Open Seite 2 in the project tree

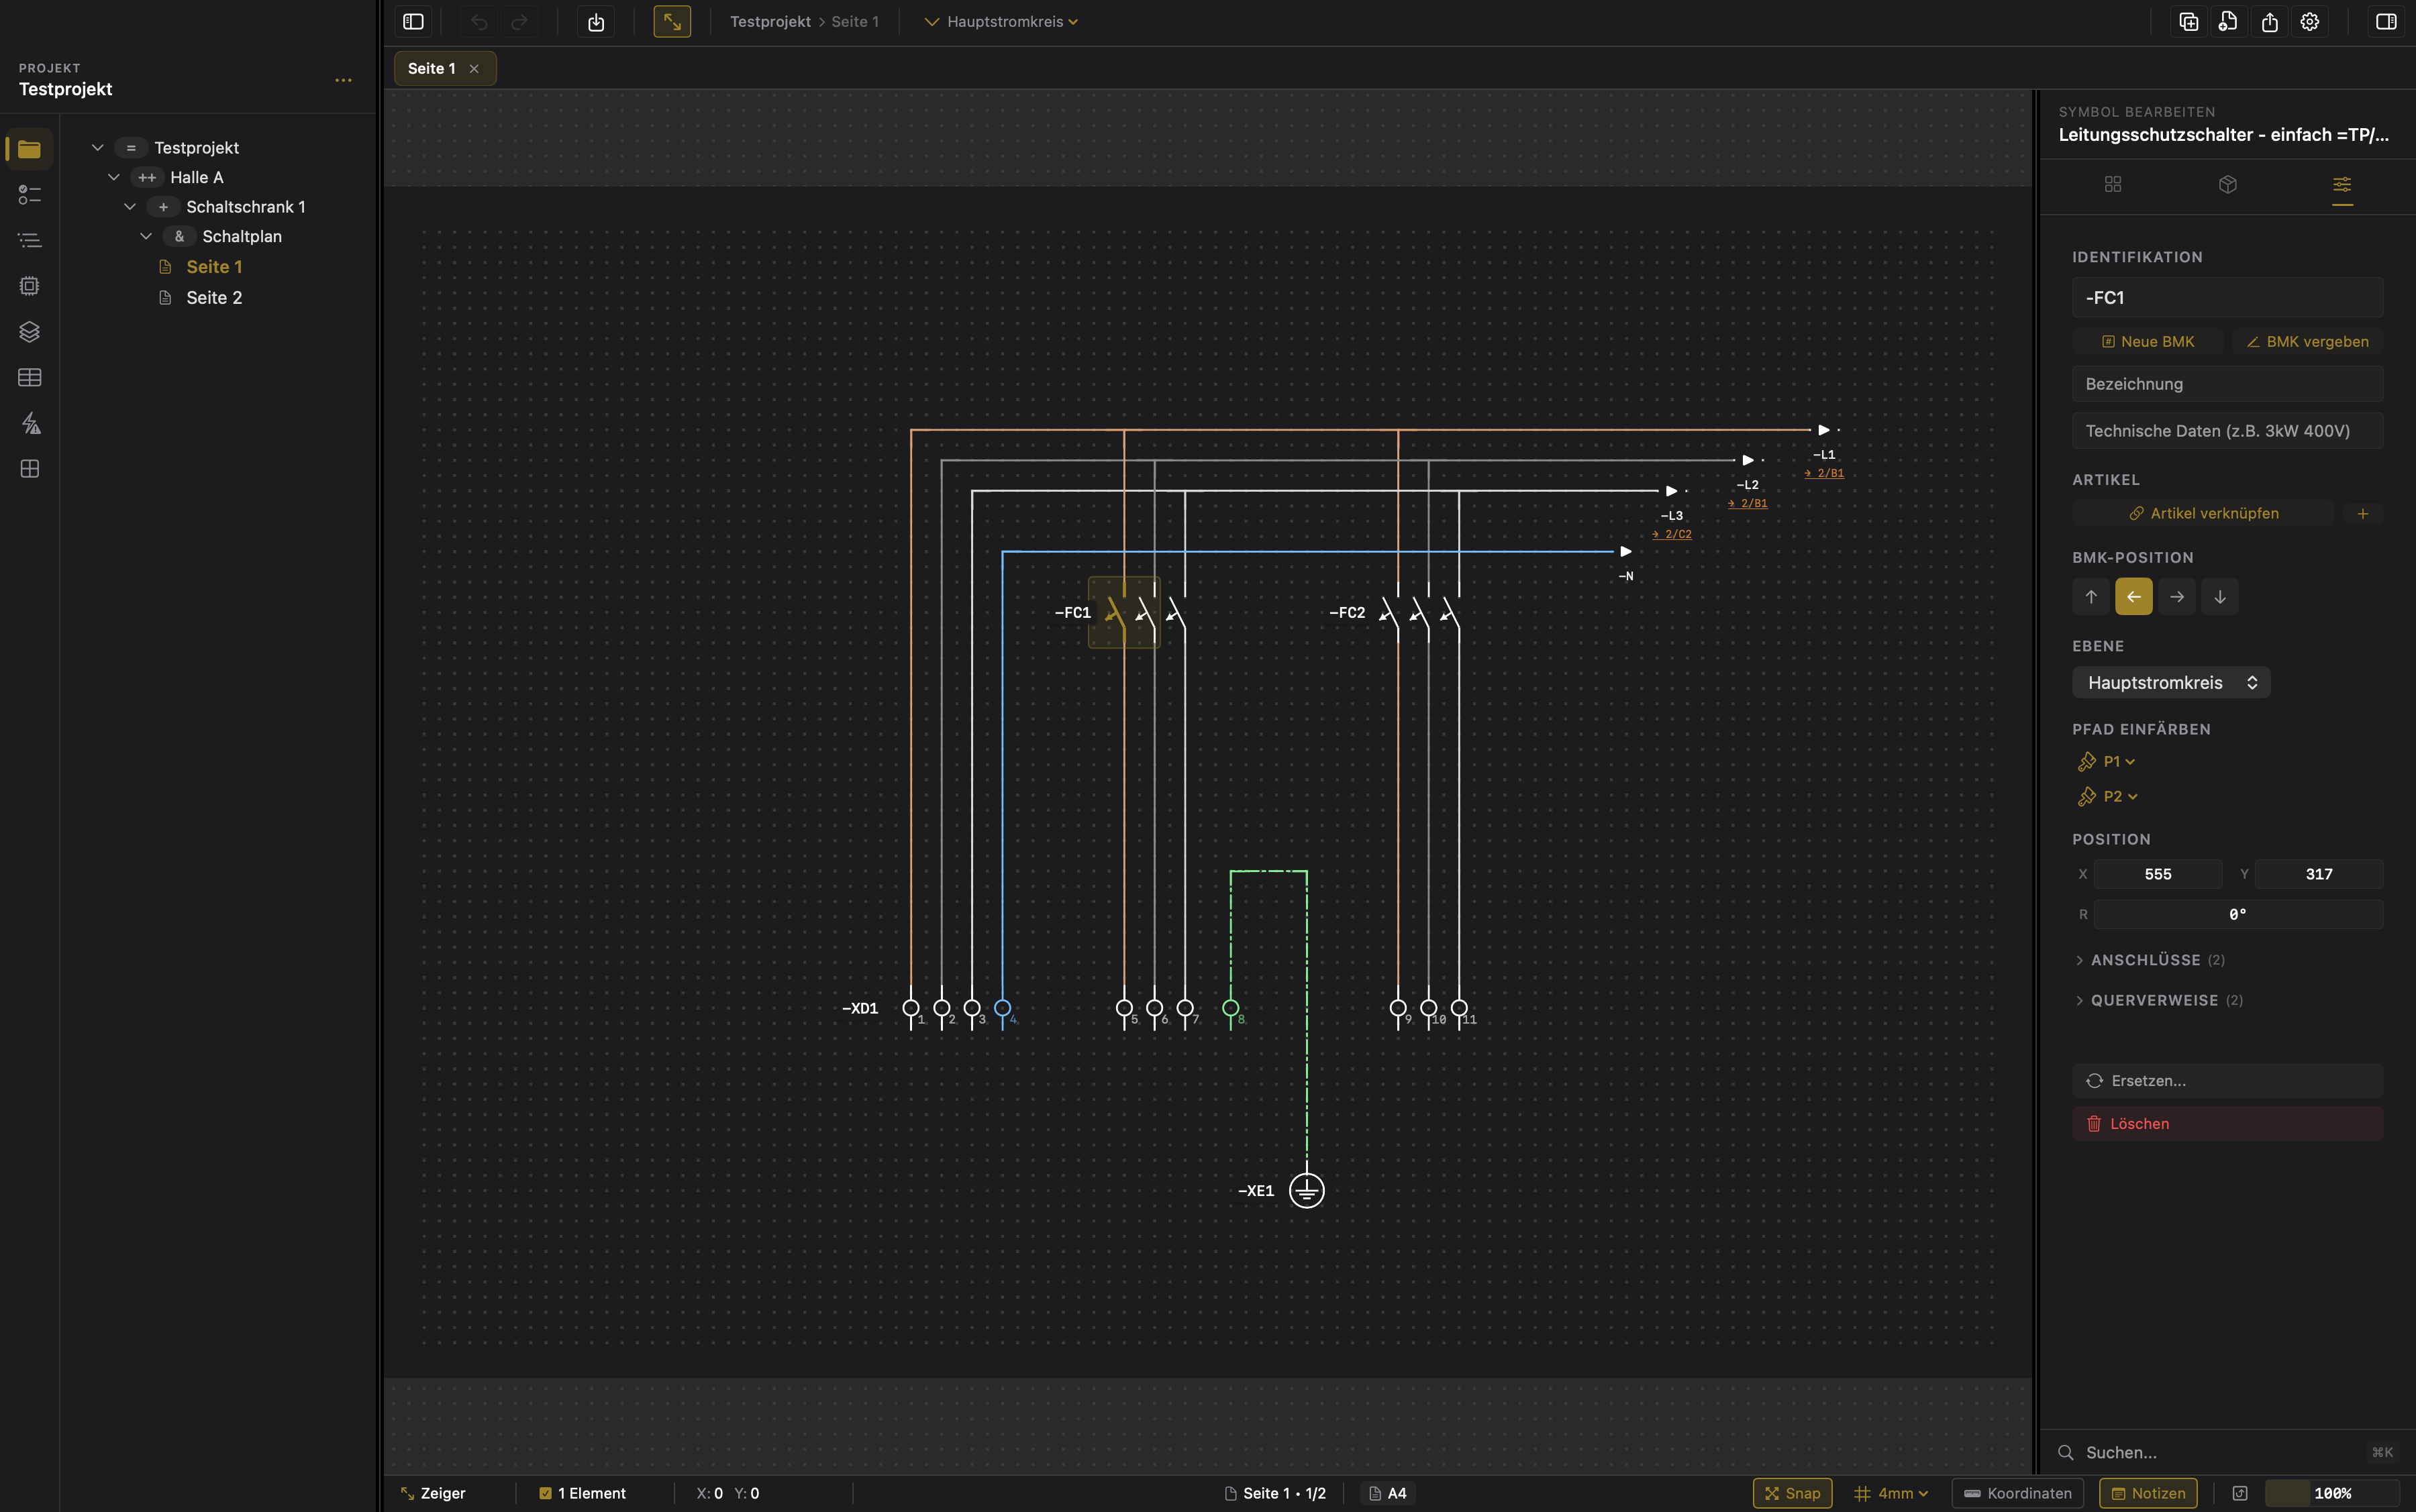[x=213, y=298]
